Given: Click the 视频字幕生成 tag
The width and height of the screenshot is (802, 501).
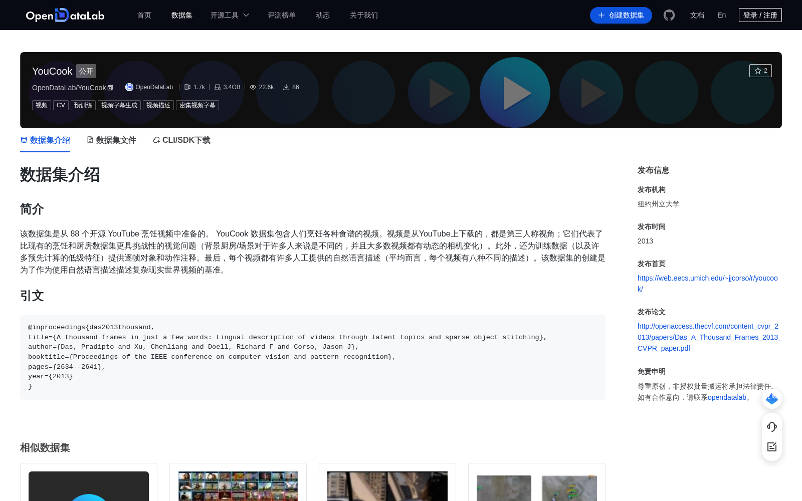Looking at the screenshot, I should 119,105.
